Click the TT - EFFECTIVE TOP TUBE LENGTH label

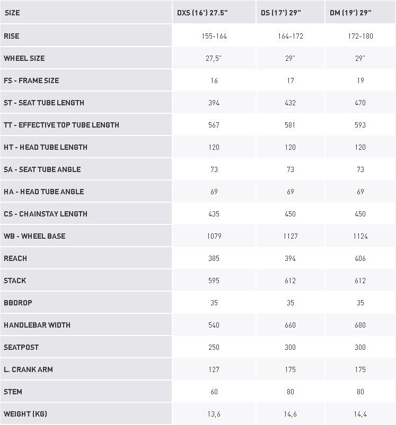tap(61, 125)
